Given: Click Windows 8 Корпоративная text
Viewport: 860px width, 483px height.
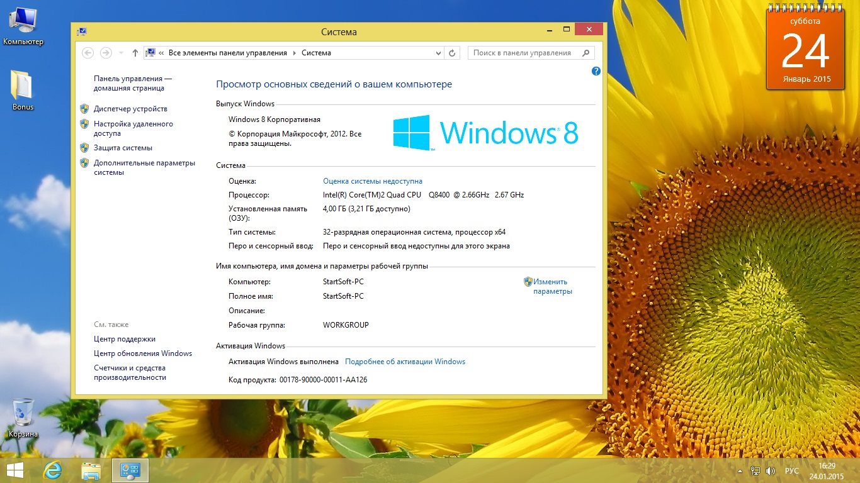Looking at the screenshot, I should pos(274,119).
